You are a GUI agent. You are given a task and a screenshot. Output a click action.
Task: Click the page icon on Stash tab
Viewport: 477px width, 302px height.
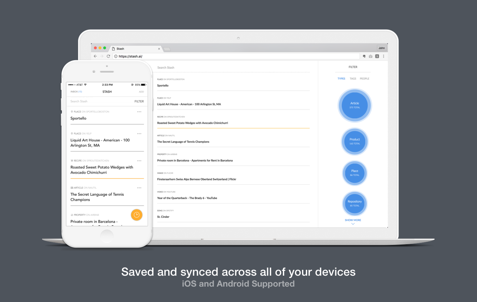pos(114,49)
